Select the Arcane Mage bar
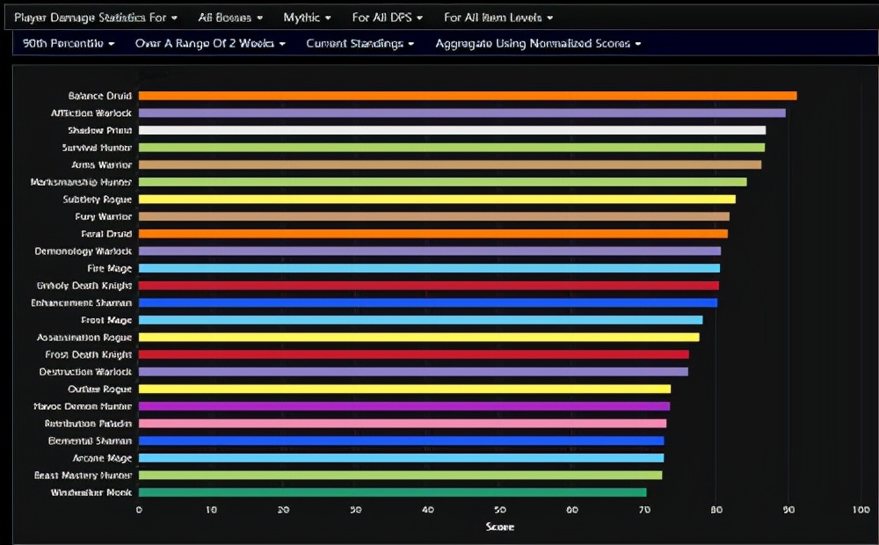 click(401, 458)
